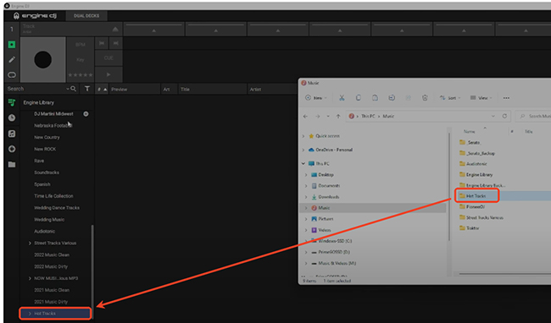Screen dimensions: 551x323
Task: Sort by Name column in Explorer
Action: [469, 132]
